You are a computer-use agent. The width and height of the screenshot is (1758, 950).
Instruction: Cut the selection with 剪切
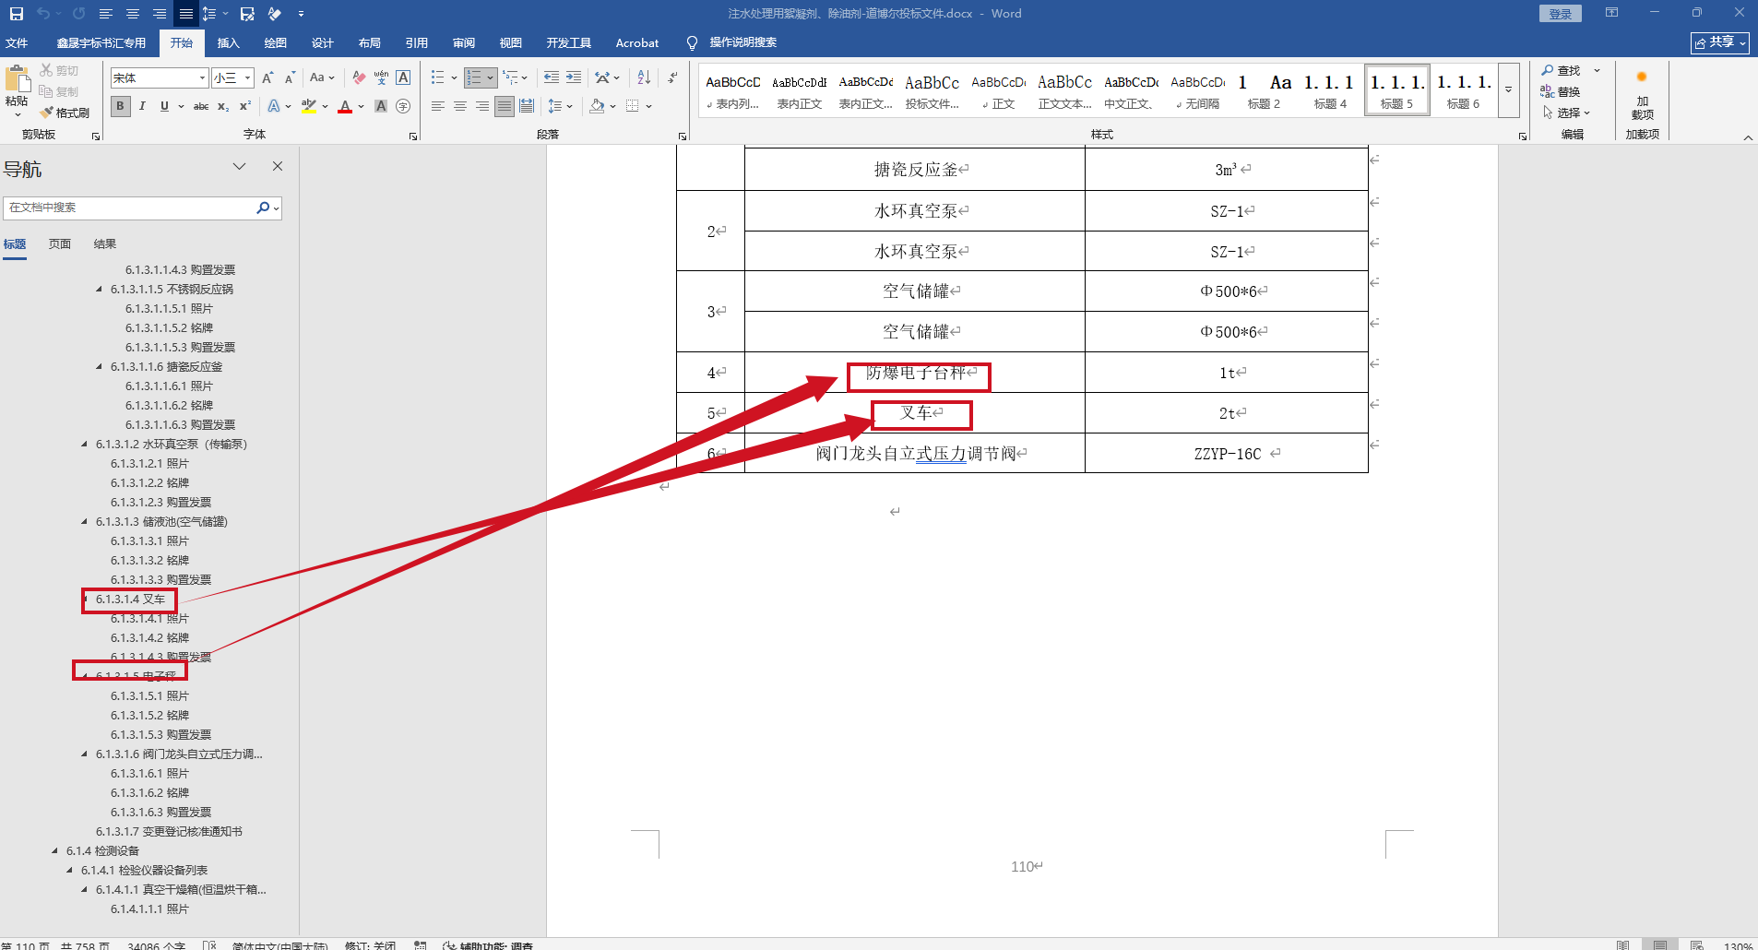coord(59,70)
